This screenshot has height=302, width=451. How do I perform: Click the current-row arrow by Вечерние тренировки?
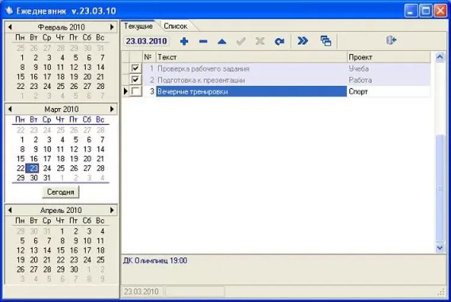[126, 91]
